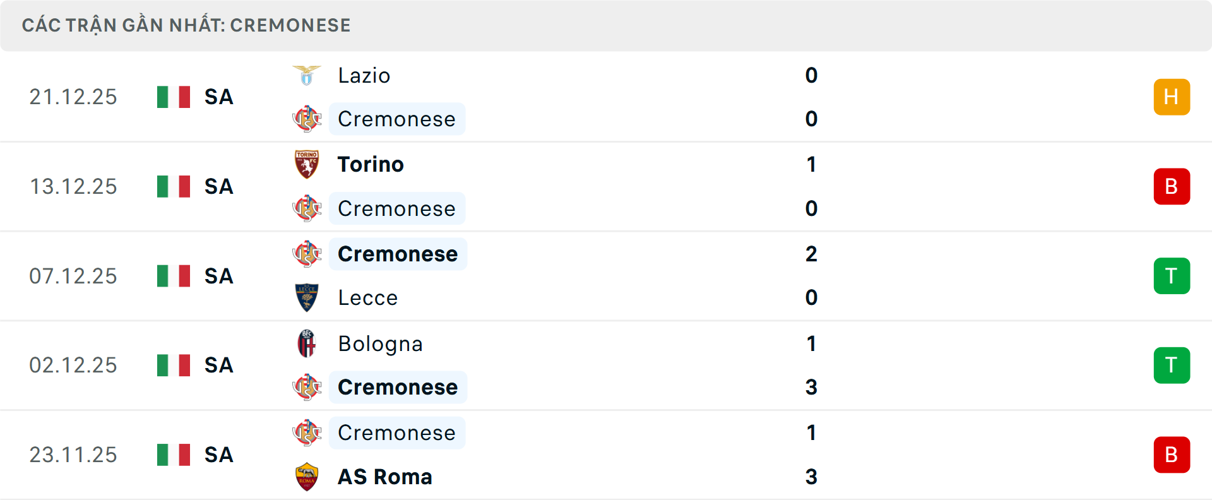Click the Lecce club badge
The height and width of the screenshot is (500, 1212).
point(307,297)
